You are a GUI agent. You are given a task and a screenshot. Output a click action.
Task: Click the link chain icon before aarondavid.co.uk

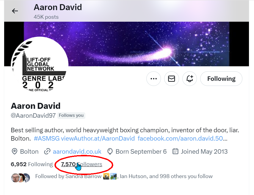tap(47, 151)
